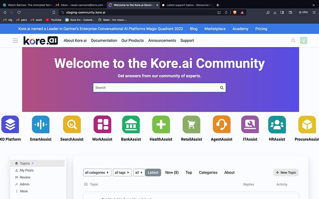Open the WorkAssist product icon
The height and width of the screenshot is (199, 319).
pyautogui.click(x=102, y=124)
